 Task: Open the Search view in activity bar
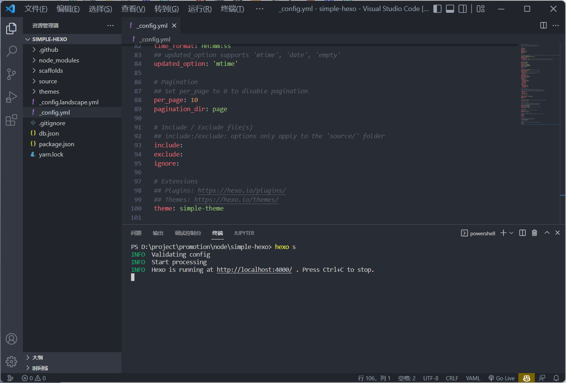click(11, 51)
